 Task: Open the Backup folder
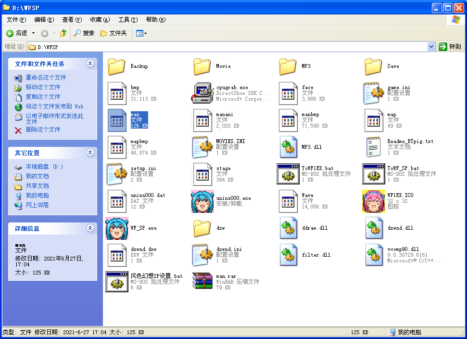(117, 66)
